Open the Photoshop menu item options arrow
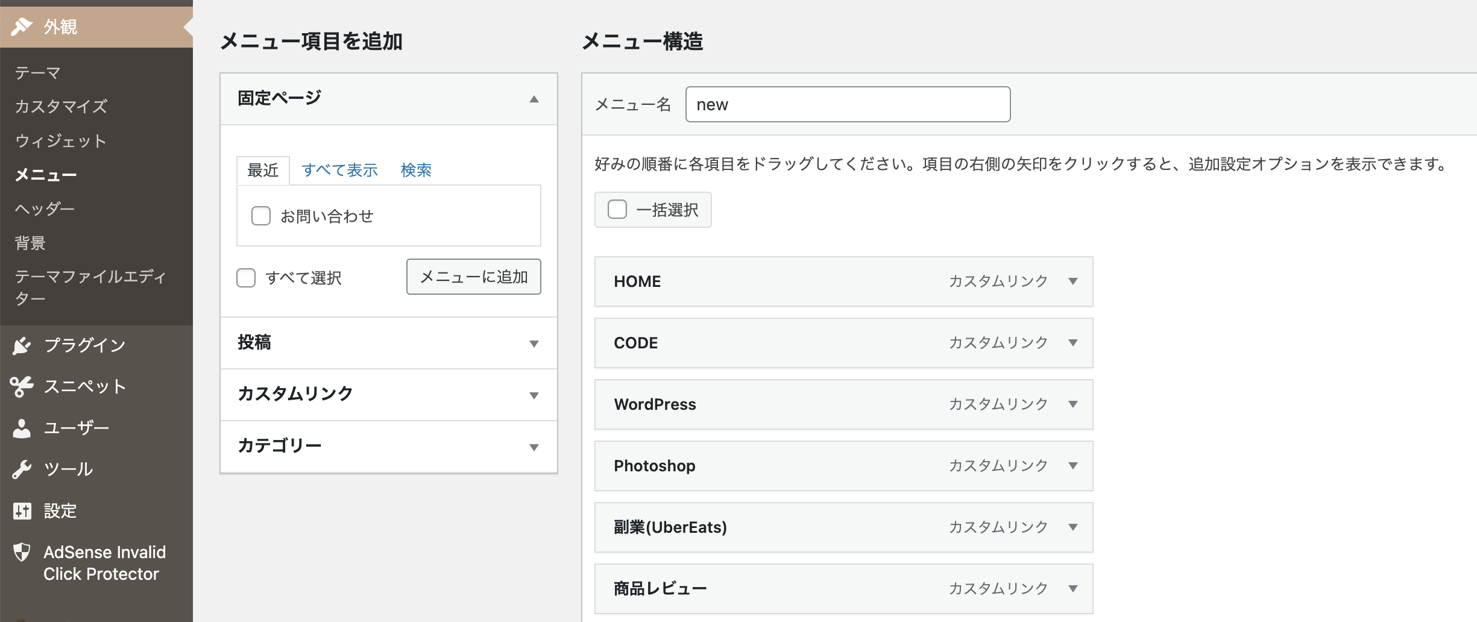This screenshot has width=1477, height=622. 1073,466
